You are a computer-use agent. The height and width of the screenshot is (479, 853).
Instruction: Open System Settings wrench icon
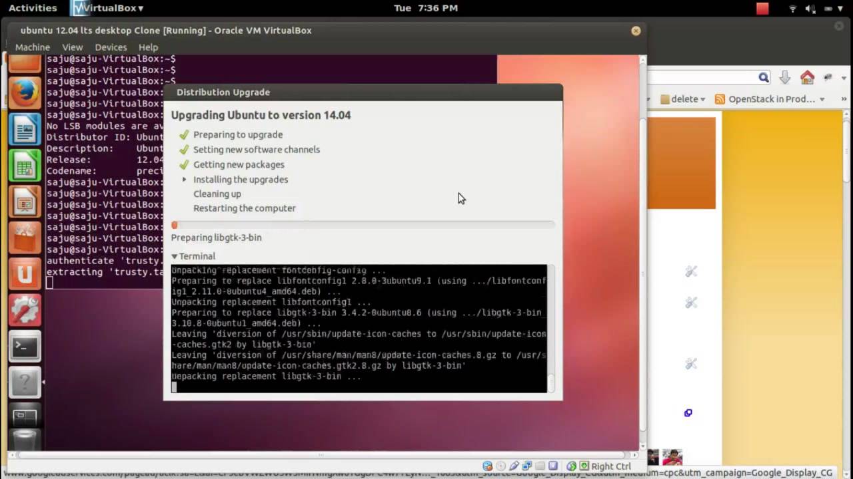(25, 309)
